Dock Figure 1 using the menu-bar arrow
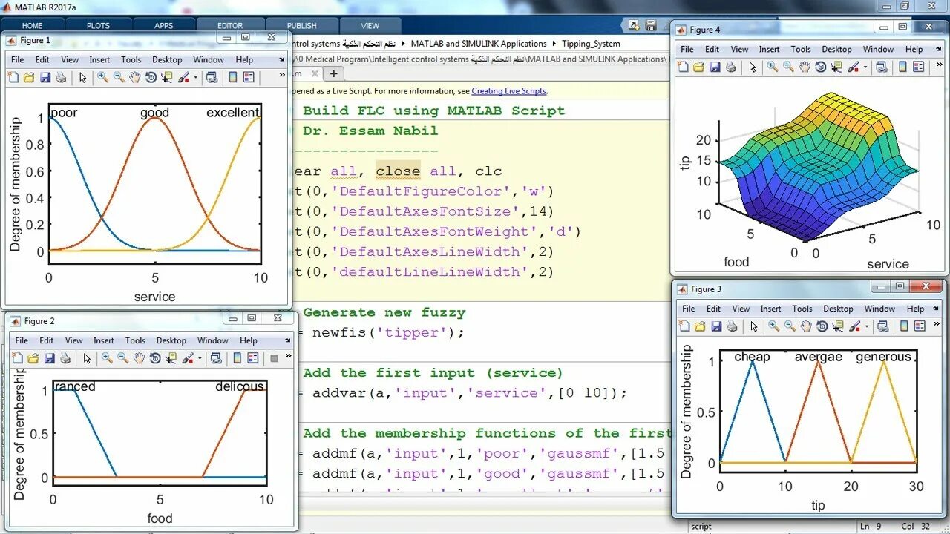 281,59
